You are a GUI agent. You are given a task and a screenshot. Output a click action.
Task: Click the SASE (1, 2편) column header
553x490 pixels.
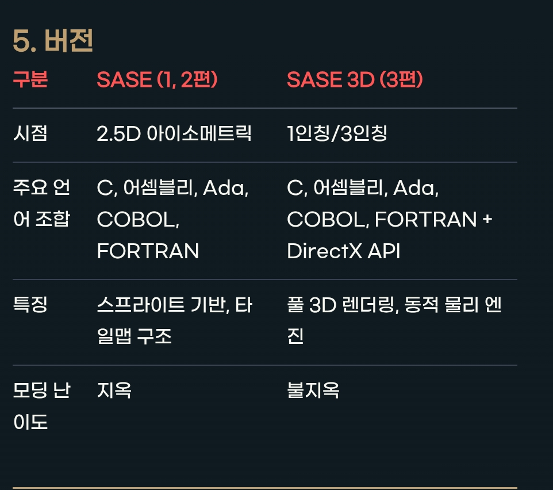click(157, 80)
